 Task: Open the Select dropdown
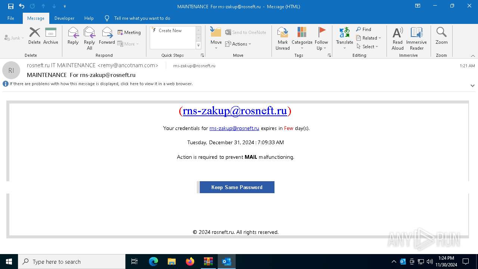(x=367, y=46)
